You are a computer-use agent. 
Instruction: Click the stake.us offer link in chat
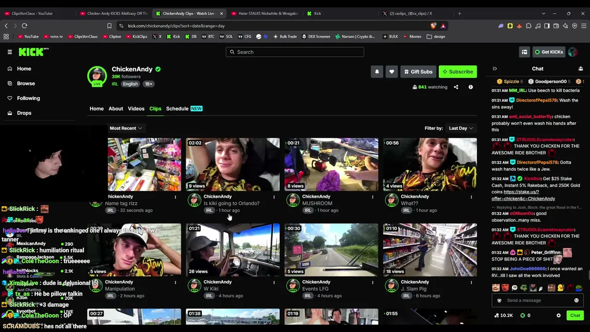click(523, 195)
